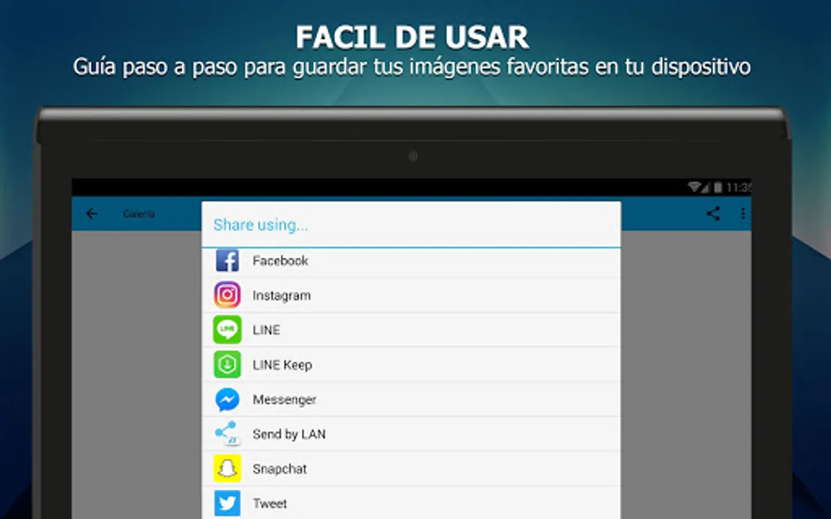This screenshot has height=519, width=831.
Task: Tap the share icon in the app bar
Action: pos(713,214)
